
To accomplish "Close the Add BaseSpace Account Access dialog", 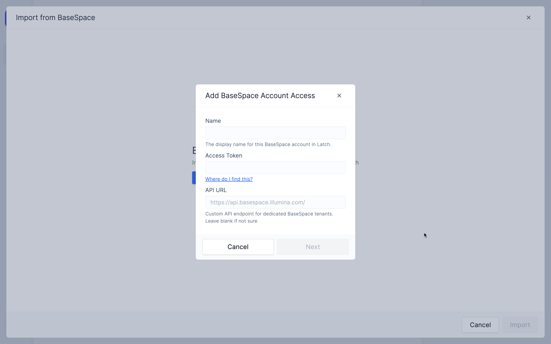I will pos(339,96).
